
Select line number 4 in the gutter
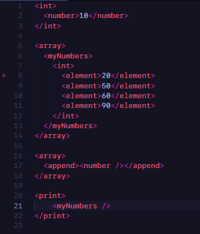(20, 35)
